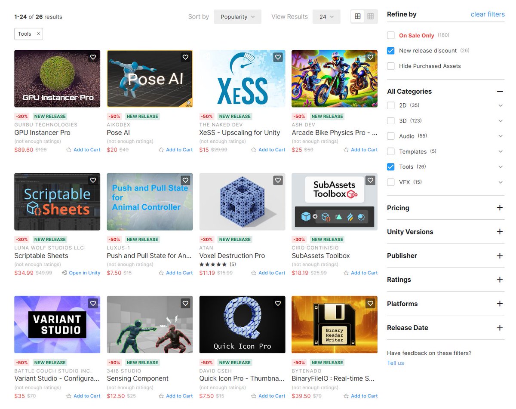Expand the 3D category chevron

coord(500,121)
